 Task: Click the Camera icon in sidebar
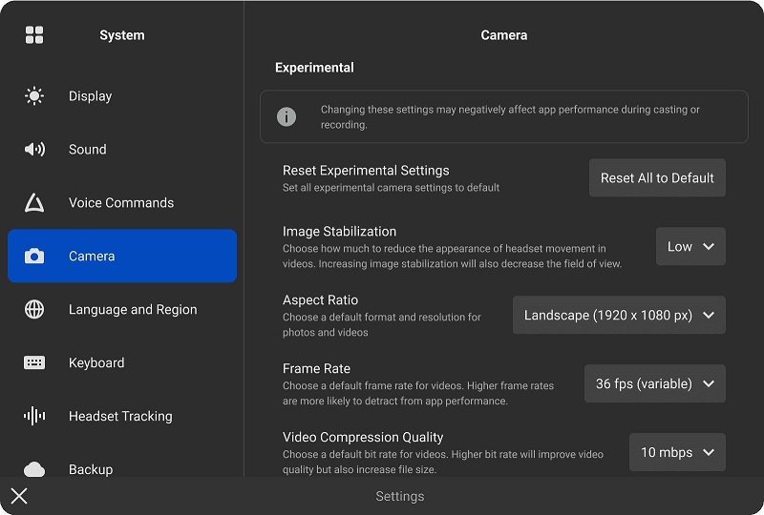[x=34, y=257]
